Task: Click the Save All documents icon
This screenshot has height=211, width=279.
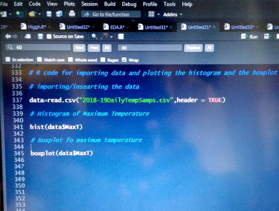Action: click(59, 14)
